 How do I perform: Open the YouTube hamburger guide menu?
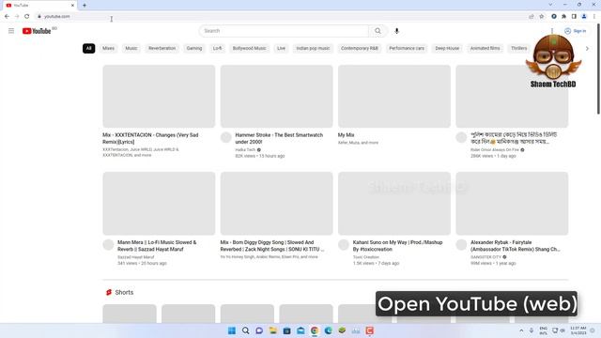click(11, 31)
